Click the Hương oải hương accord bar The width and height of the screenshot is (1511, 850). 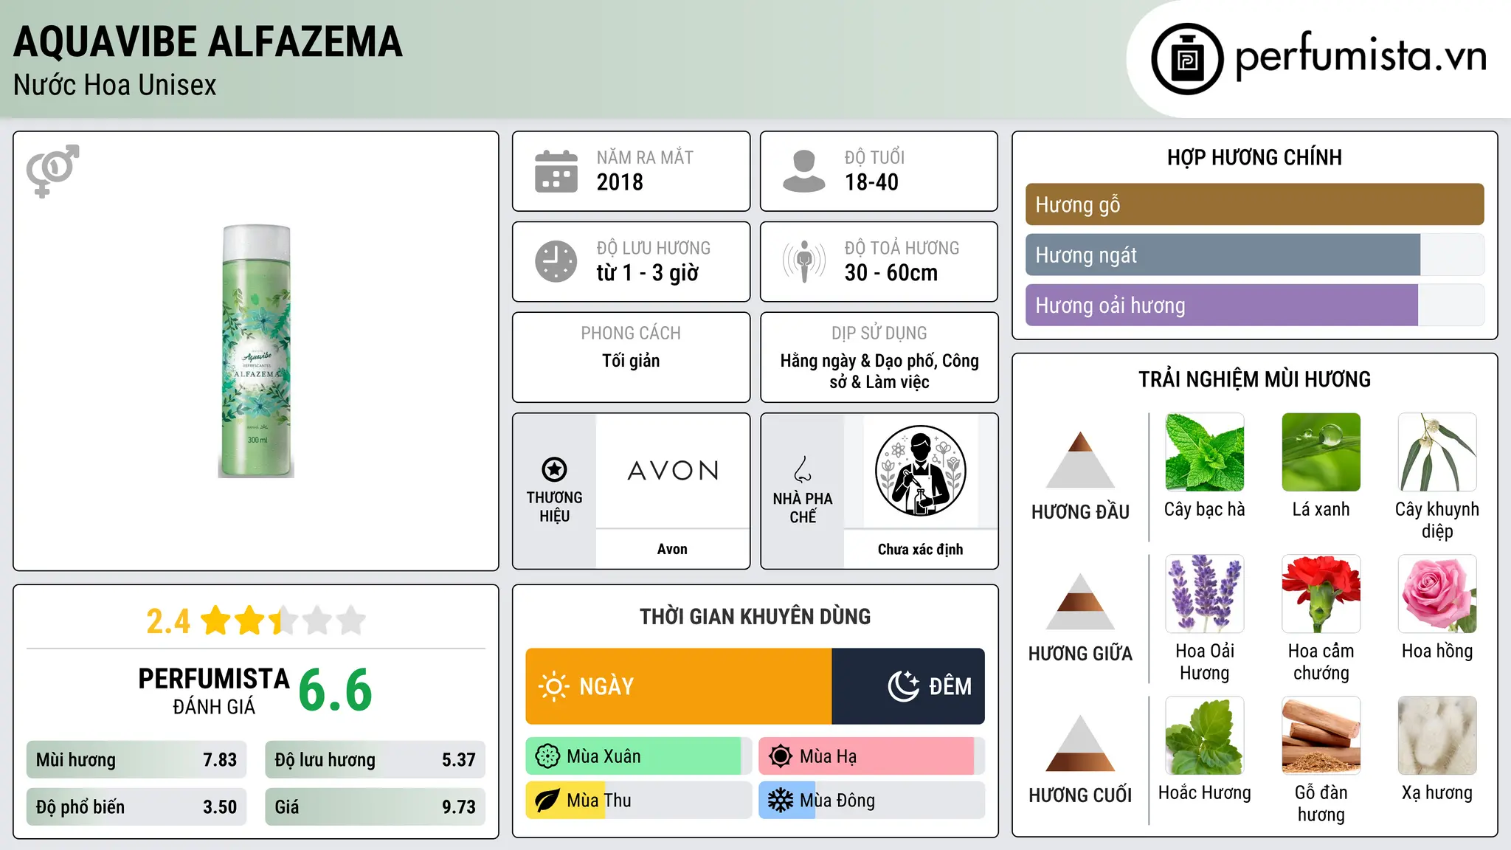(1255, 305)
